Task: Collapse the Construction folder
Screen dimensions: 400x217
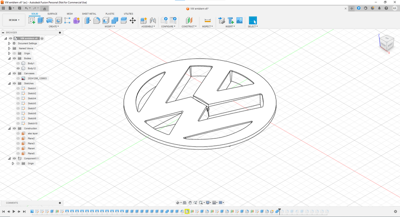Action: point(9,128)
